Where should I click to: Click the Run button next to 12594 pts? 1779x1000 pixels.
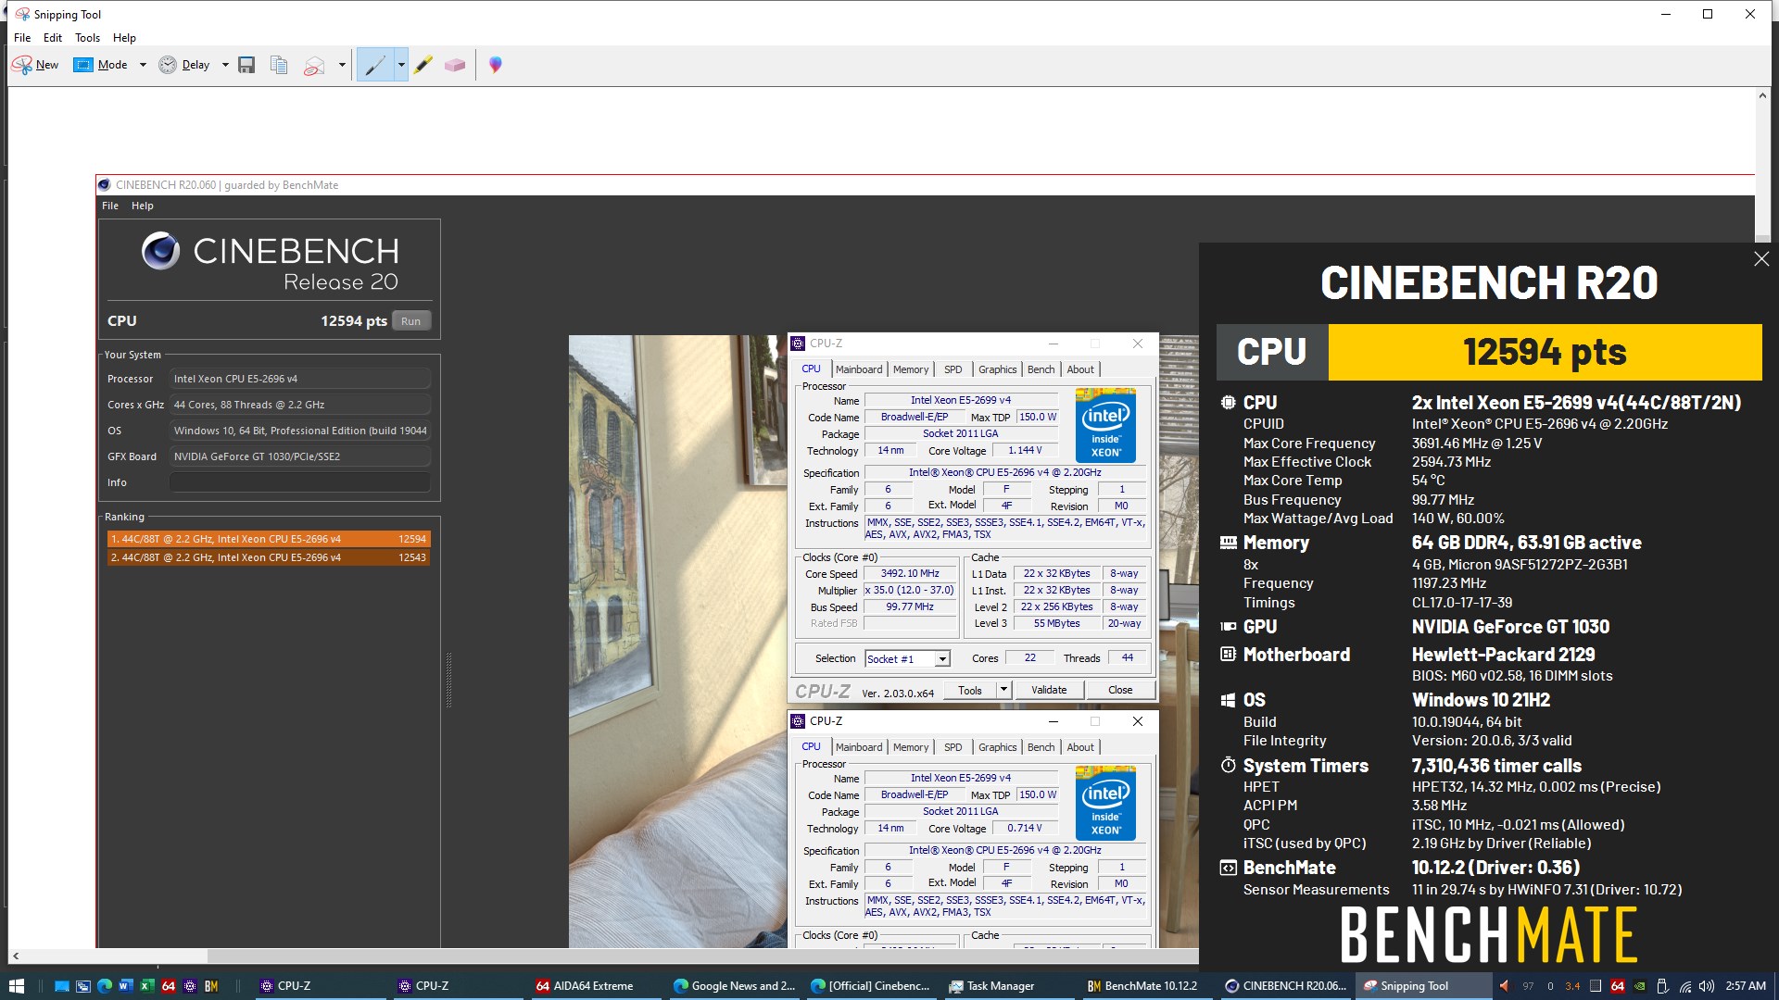click(x=411, y=320)
